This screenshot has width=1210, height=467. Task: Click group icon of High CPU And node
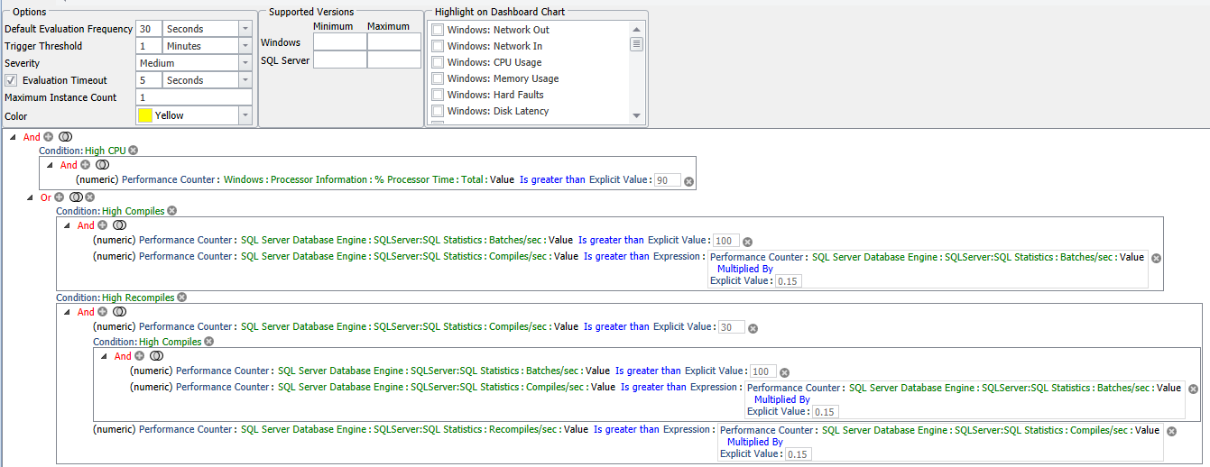click(x=102, y=165)
